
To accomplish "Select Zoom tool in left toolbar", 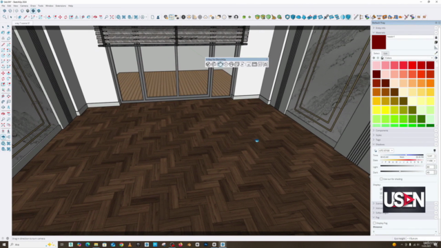I will pos(3,119).
